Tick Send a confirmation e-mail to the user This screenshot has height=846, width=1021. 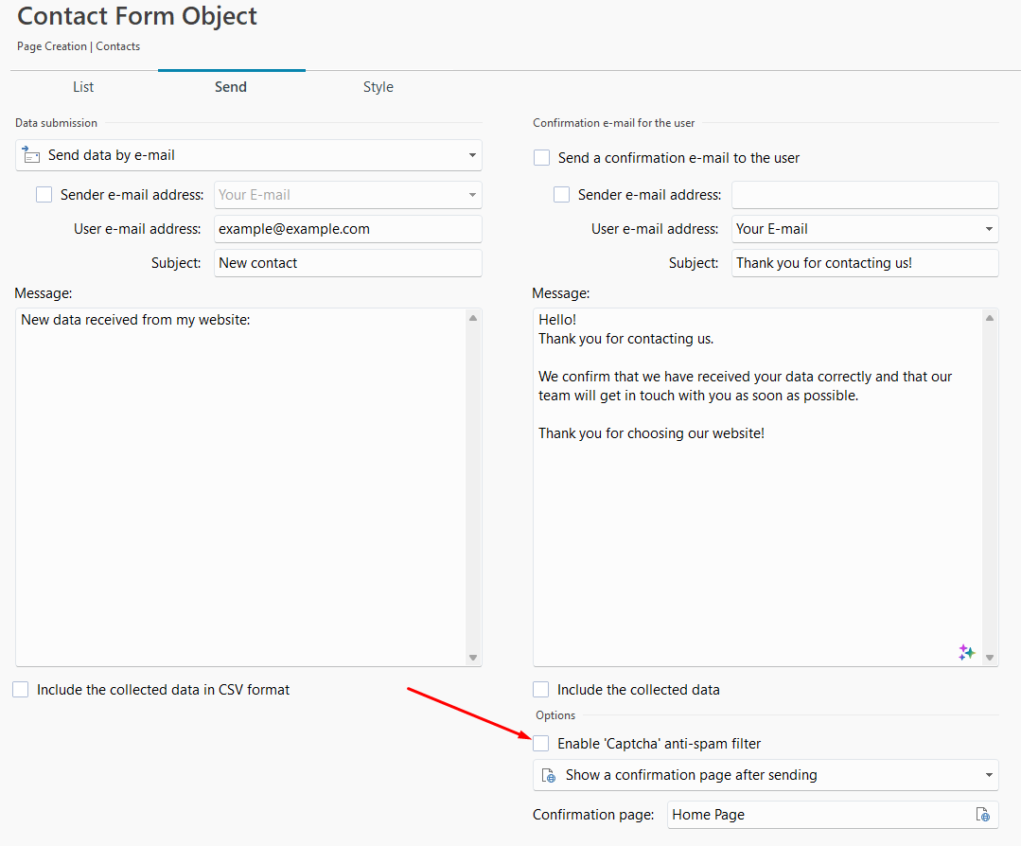(541, 158)
